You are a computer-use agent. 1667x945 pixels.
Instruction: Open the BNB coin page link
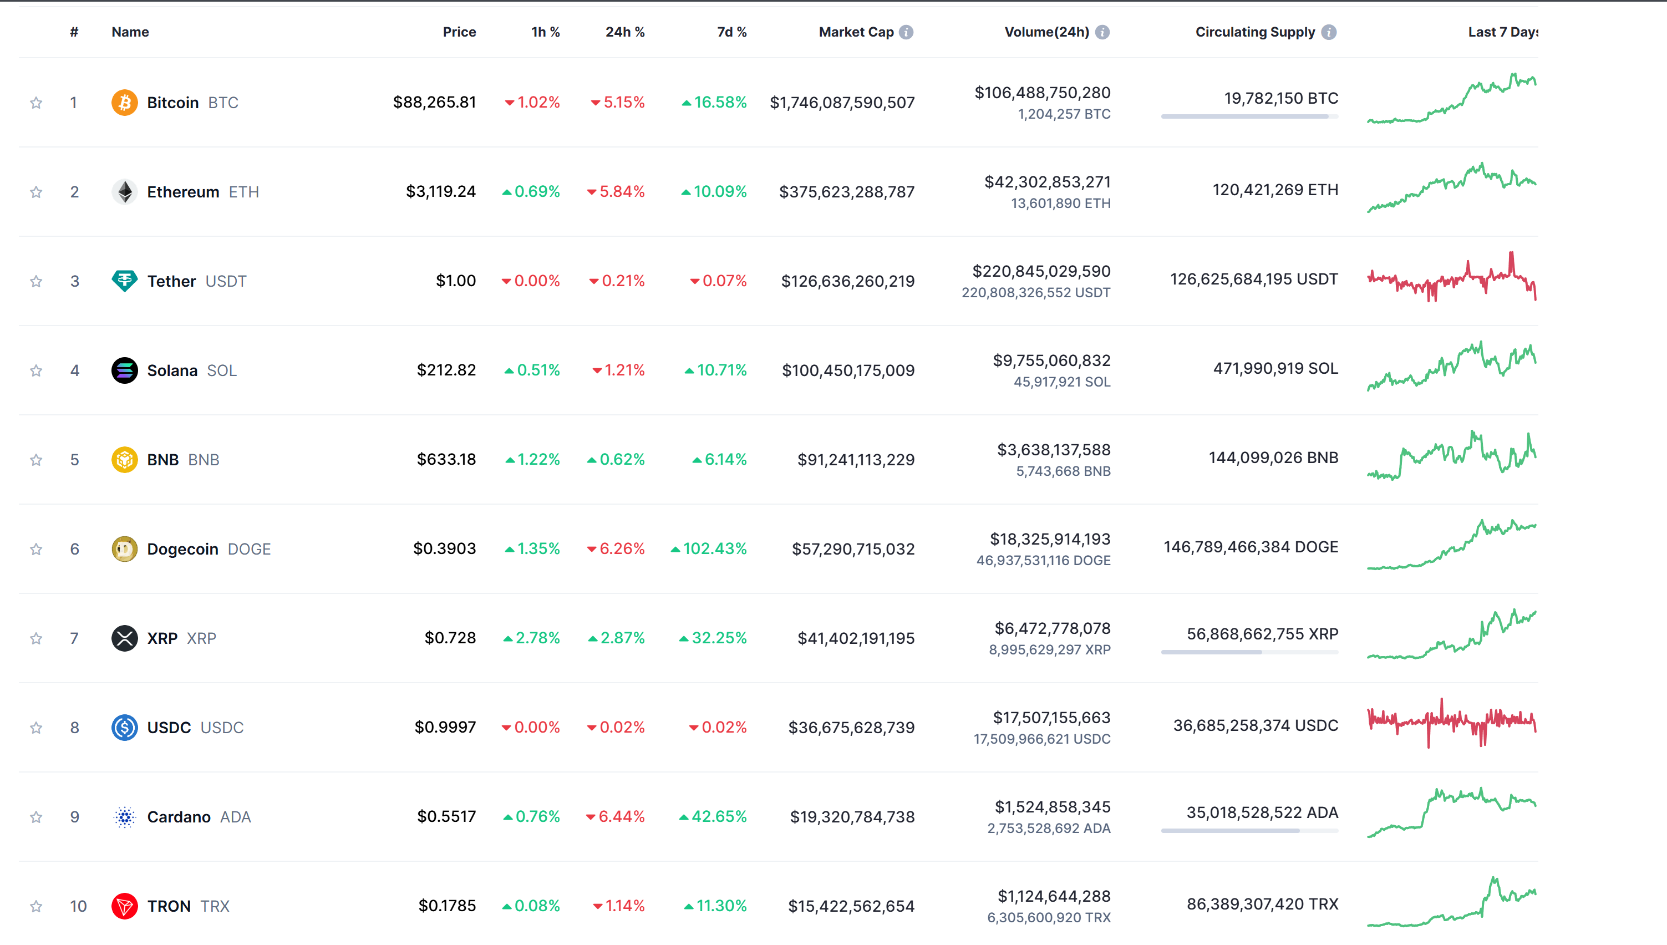coord(163,460)
